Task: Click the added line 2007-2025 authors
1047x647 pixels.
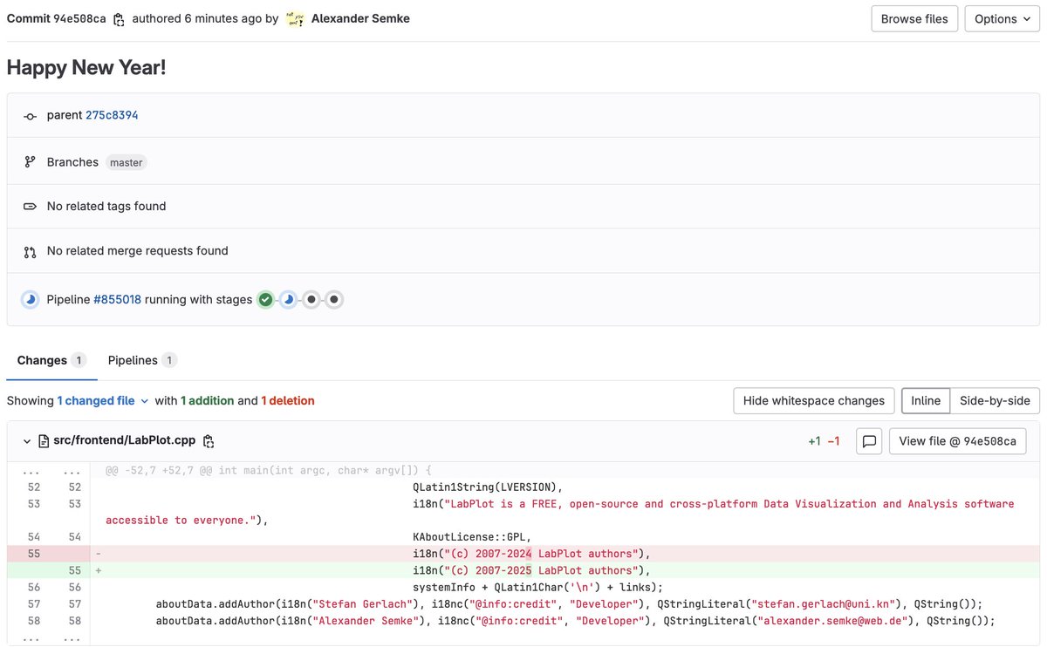Action: [532, 570]
